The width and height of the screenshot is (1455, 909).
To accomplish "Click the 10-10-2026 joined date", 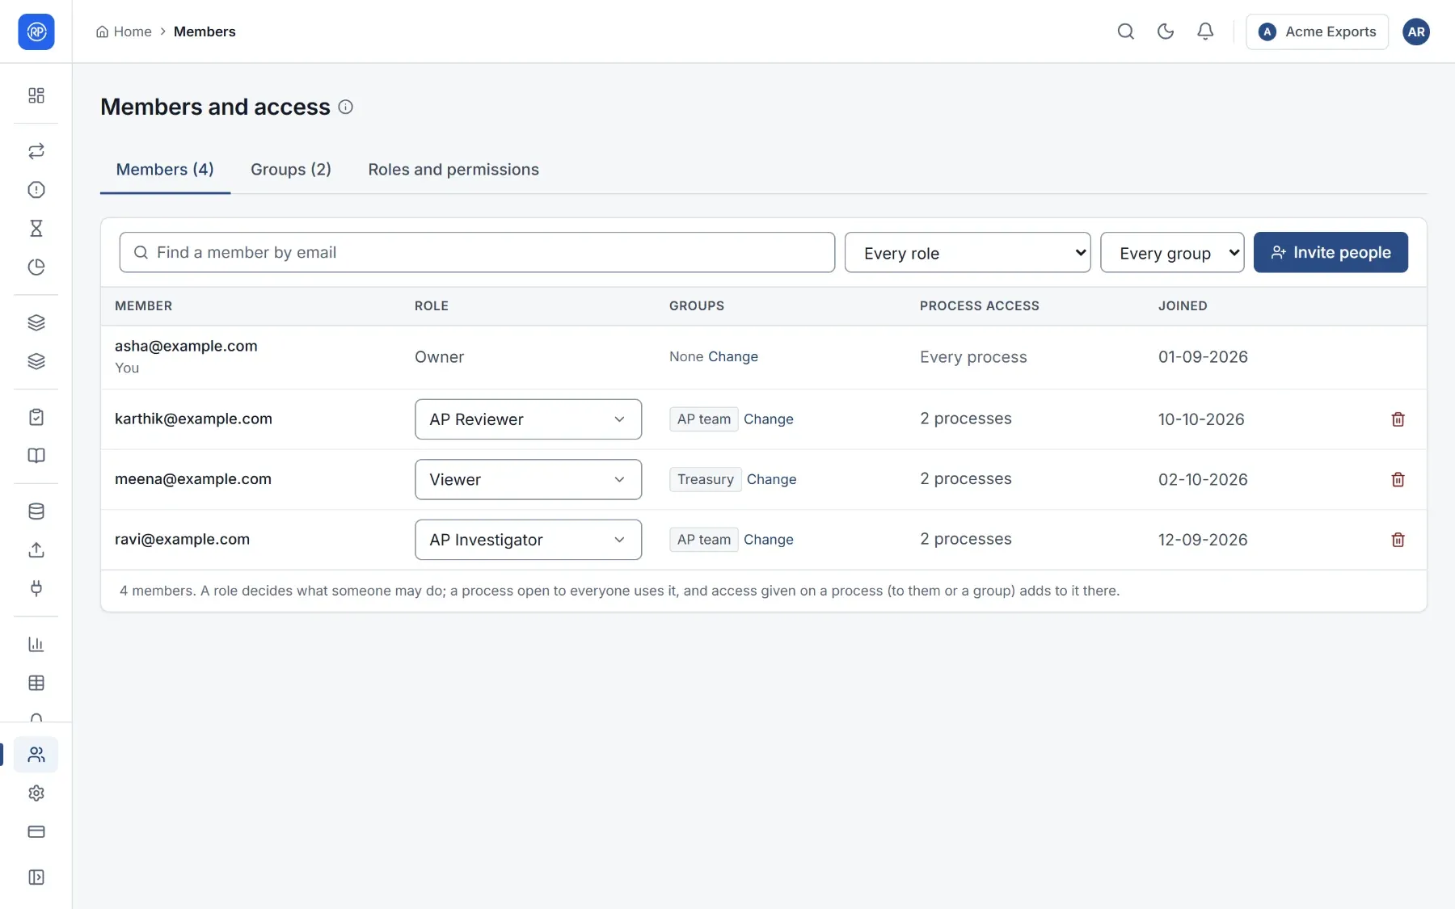I will (1201, 419).
